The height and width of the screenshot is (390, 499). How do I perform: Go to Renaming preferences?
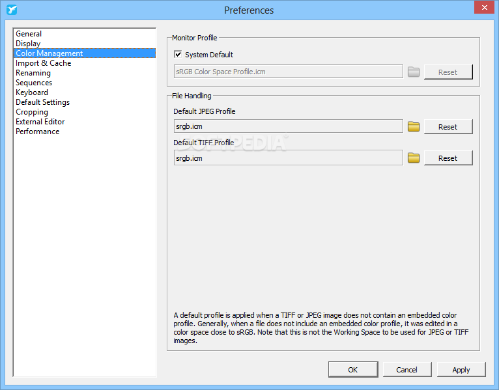(x=33, y=73)
